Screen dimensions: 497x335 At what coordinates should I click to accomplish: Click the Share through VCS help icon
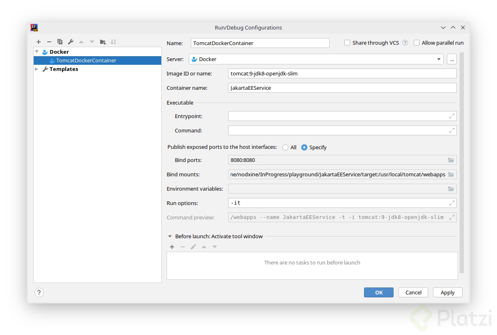[405, 43]
